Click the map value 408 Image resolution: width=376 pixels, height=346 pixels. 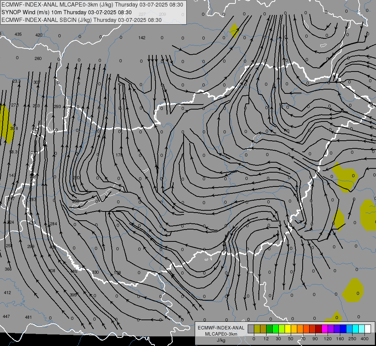pos(52,271)
